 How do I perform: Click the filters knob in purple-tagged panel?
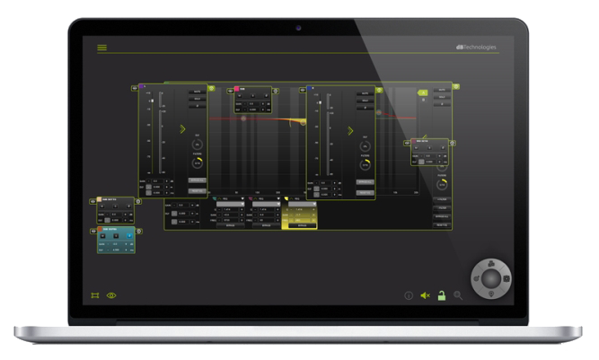coord(197,163)
